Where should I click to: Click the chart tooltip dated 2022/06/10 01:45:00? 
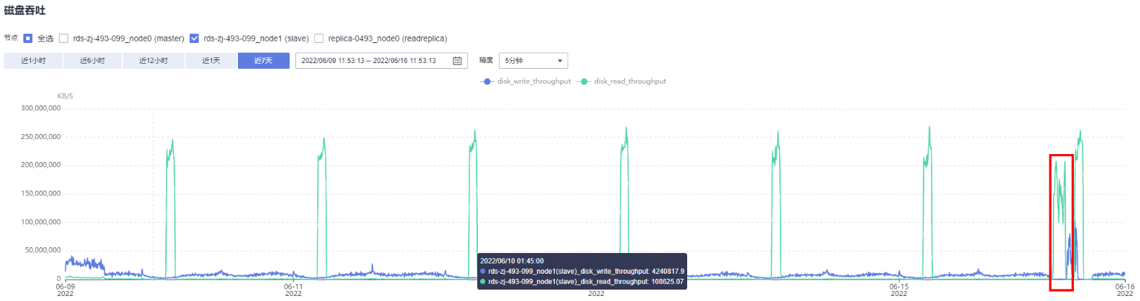(x=582, y=272)
